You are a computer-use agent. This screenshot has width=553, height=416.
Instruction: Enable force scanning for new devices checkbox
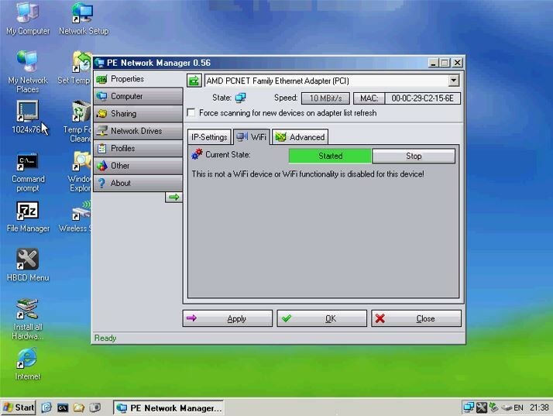pyautogui.click(x=191, y=113)
